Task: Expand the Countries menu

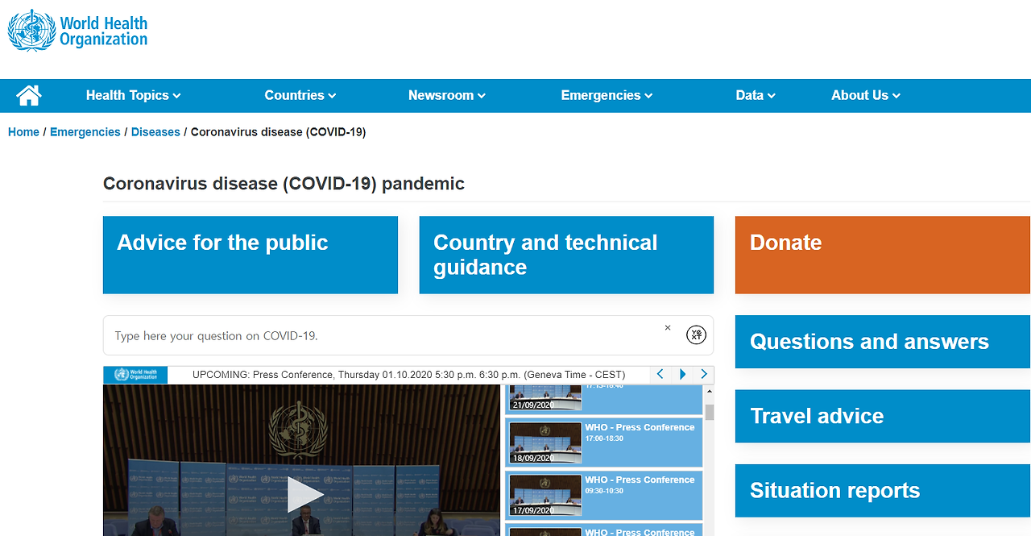Action: [x=300, y=95]
